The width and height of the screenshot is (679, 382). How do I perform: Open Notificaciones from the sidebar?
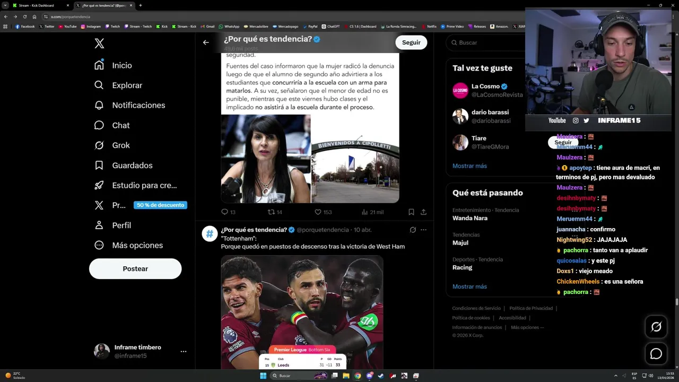pos(129,105)
